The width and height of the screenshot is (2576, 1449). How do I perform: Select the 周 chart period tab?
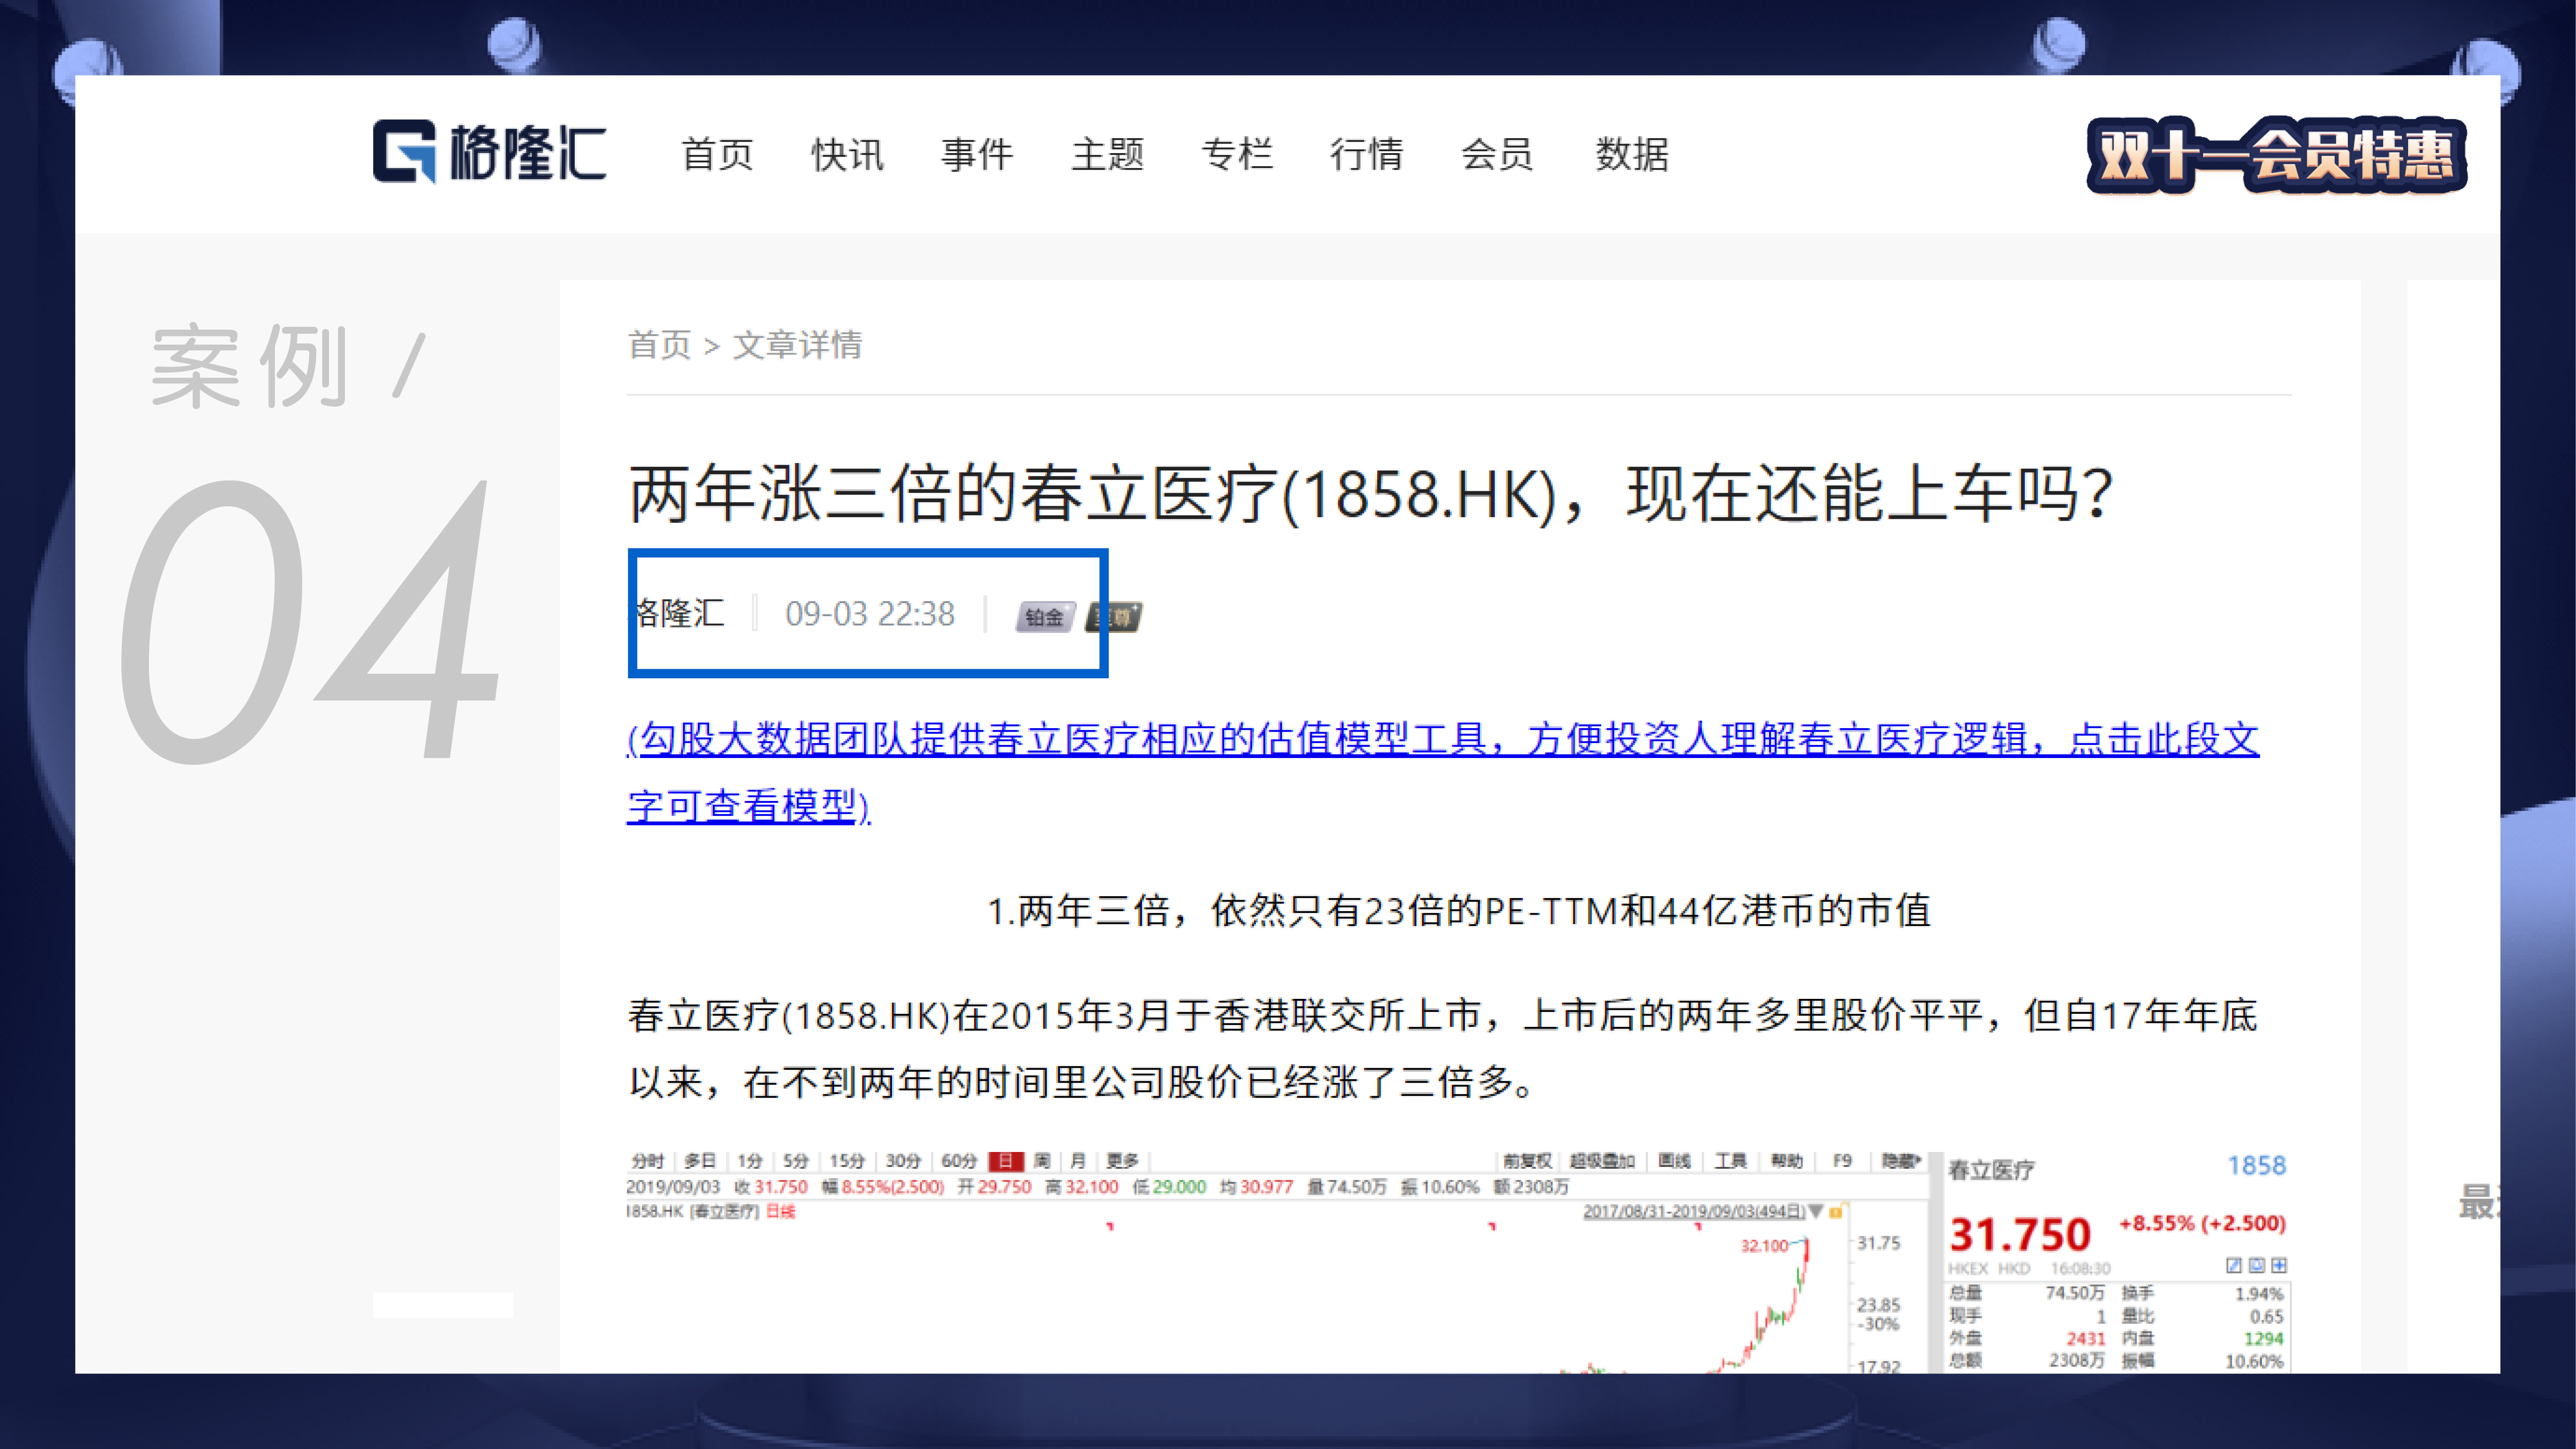(1042, 1161)
